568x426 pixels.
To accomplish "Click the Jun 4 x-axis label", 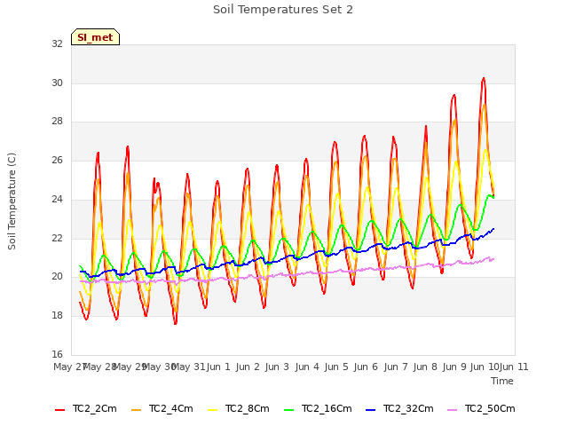I will [307, 367].
